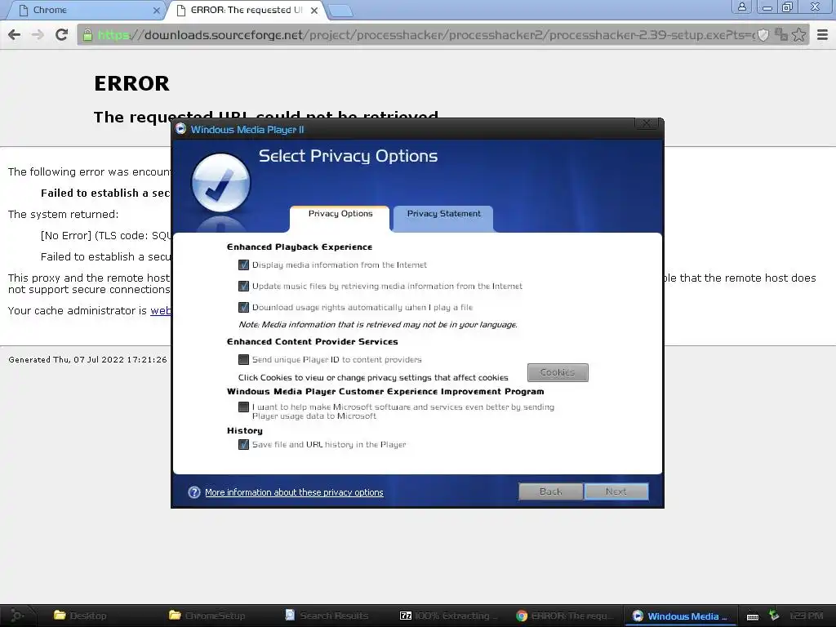This screenshot has width=836, height=627.
Task: Click the help question mark icon
Action: (194, 492)
